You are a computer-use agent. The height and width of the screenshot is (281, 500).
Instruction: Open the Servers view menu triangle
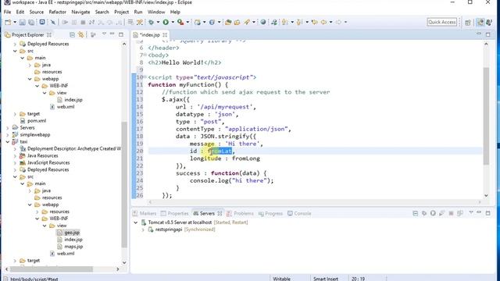tap(471, 212)
